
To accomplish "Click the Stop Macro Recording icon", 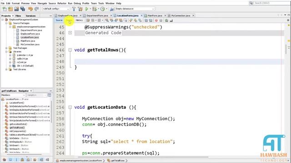I will pyautogui.click(x=161, y=20).
